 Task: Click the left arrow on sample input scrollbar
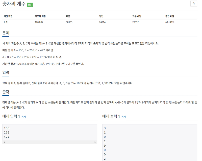4,142
